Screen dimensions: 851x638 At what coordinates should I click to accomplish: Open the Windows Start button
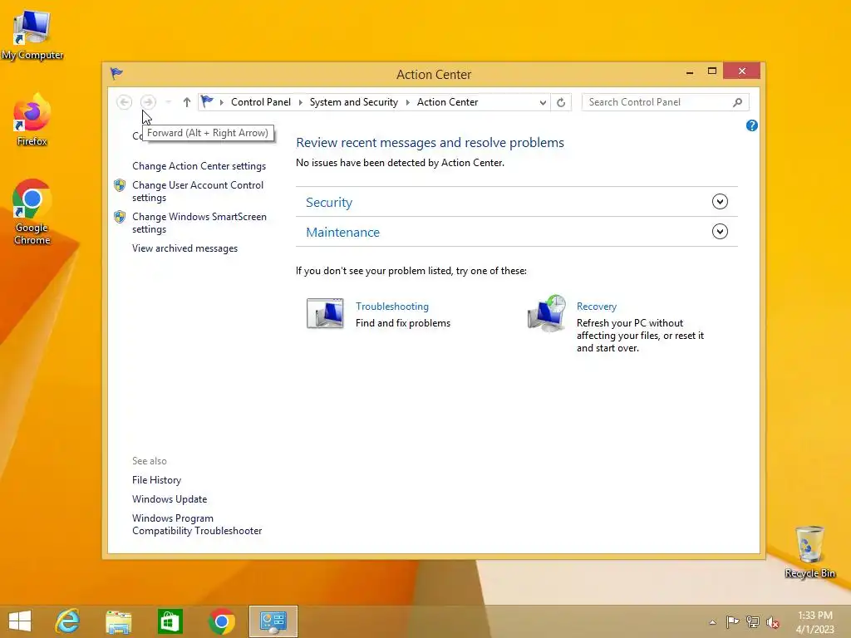[x=20, y=621]
